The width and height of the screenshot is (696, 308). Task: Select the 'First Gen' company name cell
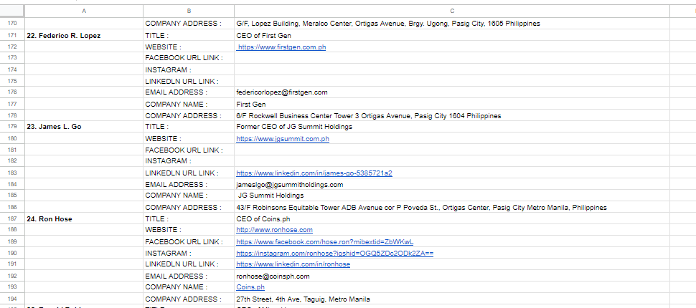click(452, 104)
